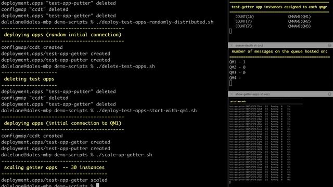Viewport: 333px width, 187px height.
Task: Click 'deployment.apps/test-app-getter scaled' output line
Action: [x=54, y=180]
